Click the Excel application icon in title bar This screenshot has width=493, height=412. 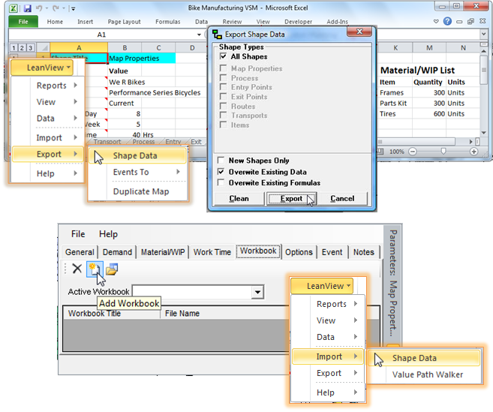[x=14, y=8]
